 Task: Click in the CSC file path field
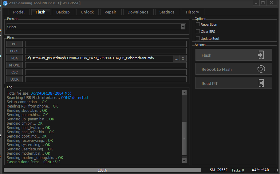point(106,72)
